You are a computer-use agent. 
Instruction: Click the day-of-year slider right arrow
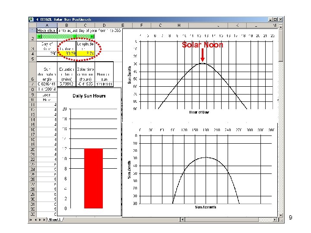click(92, 36)
